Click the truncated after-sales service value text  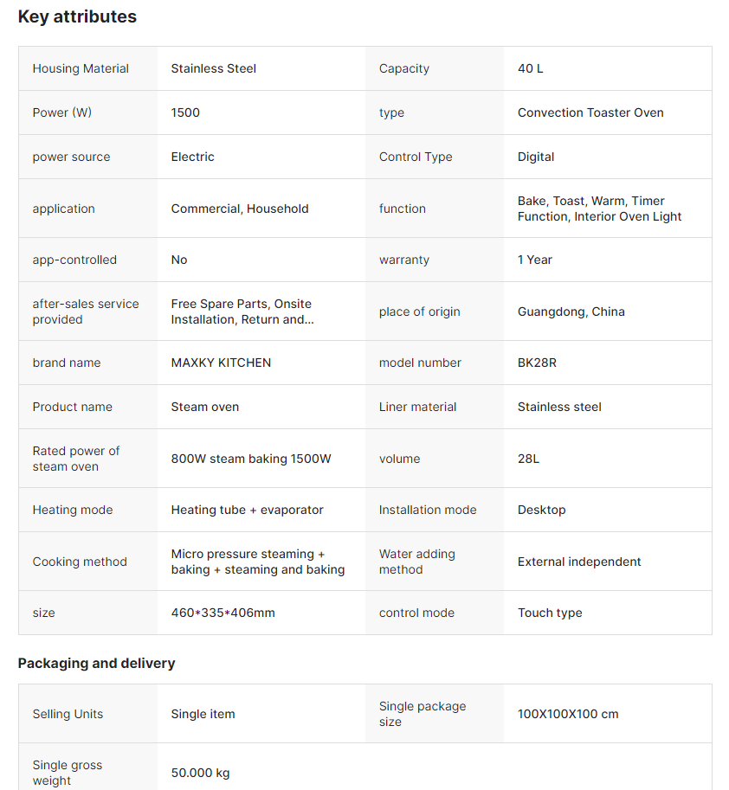point(241,312)
